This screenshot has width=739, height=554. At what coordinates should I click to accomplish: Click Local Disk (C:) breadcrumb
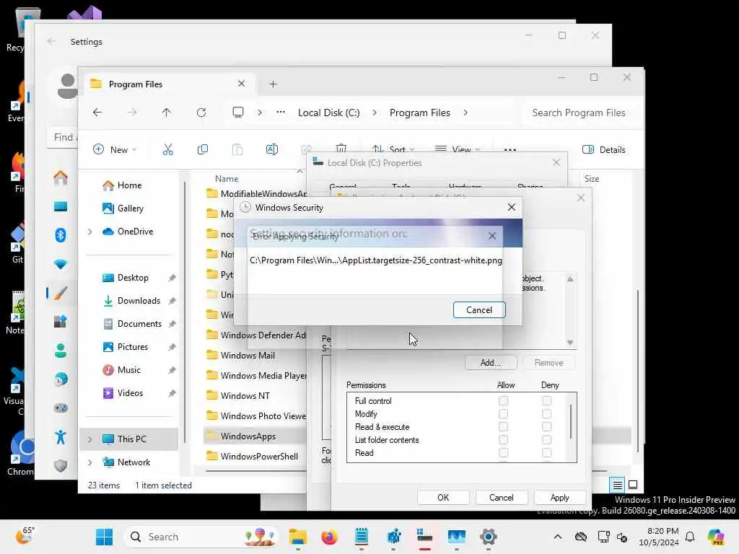328,113
